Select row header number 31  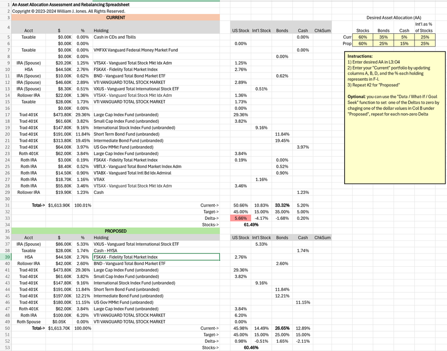5,205
